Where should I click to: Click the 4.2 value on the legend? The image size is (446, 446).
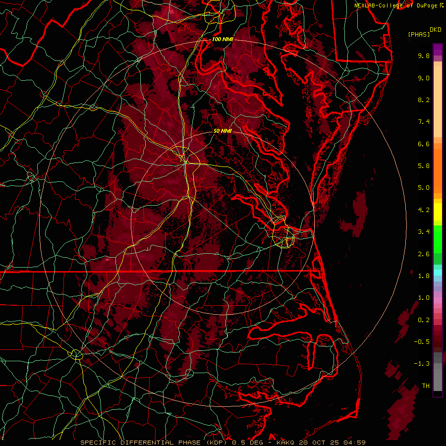pos(424,210)
